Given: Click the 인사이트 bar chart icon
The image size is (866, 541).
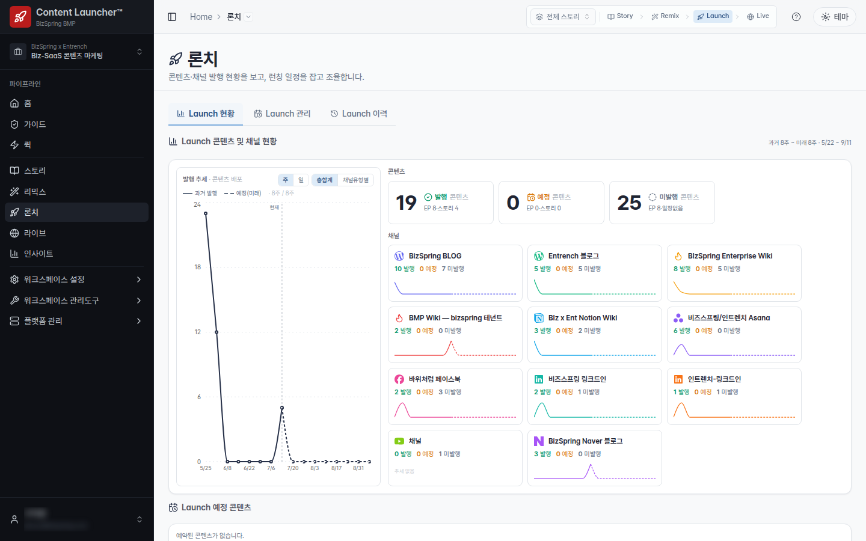Looking at the screenshot, I should pos(14,254).
